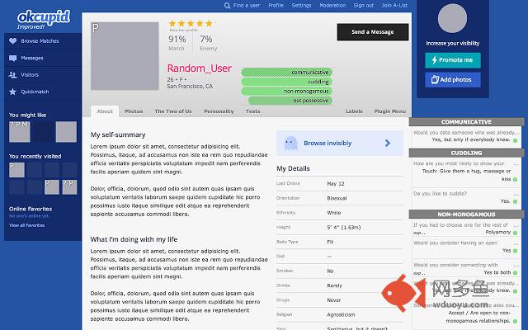This screenshot has width=528, height=330.
Task: Rate the profile one star
Action: 172,23
